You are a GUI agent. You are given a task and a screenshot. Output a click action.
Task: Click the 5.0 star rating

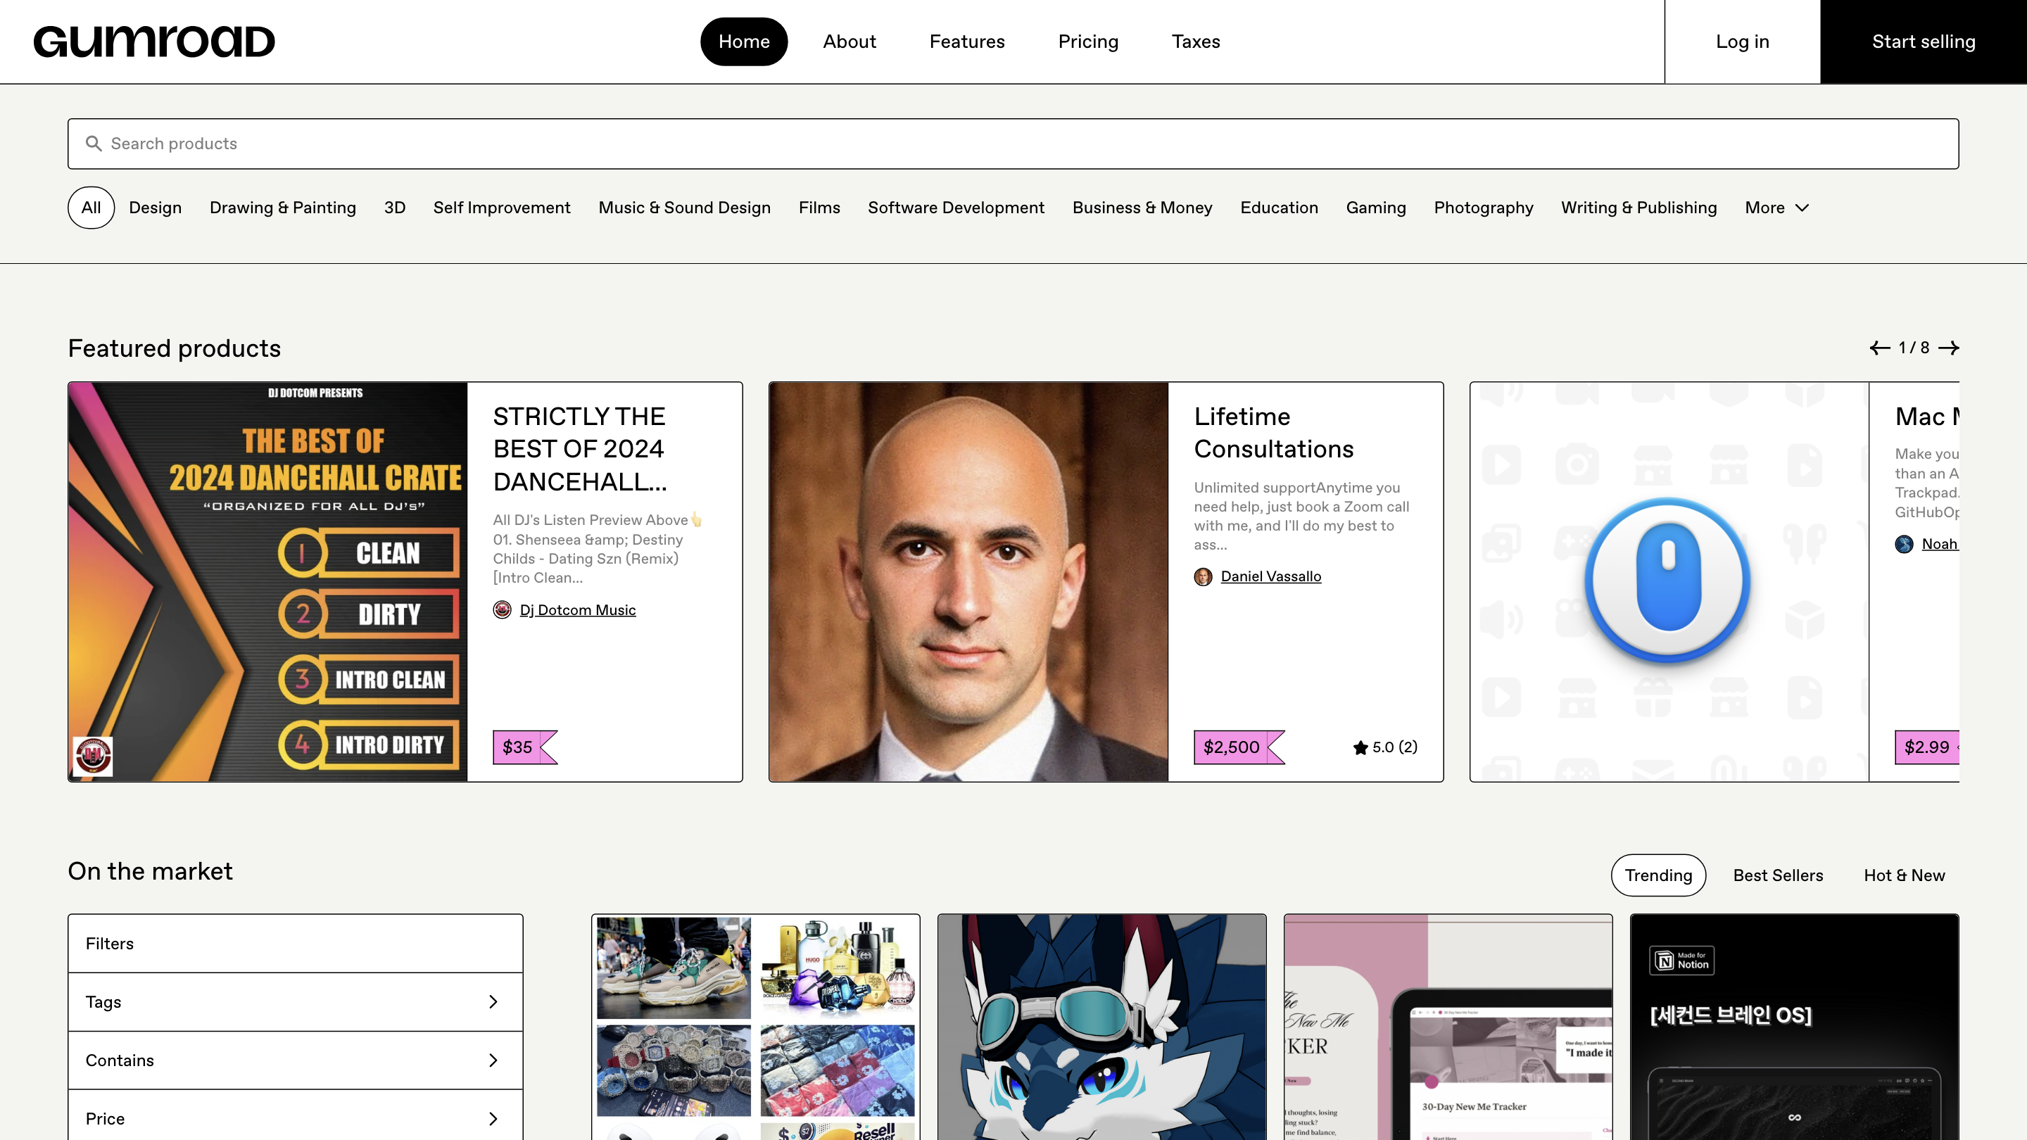pyautogui.click(x=1385, y=747)
